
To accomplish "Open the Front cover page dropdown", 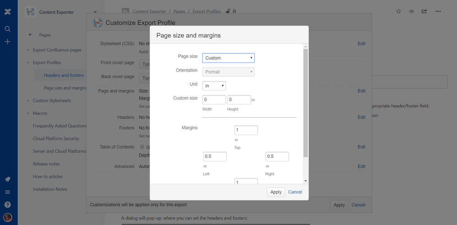I will (145, 64).
